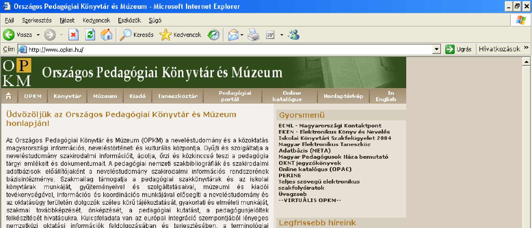Open PERINE quick menu link
Viewport: 532px width, 228px height.
pyautogui.click(x=290, y=175)
